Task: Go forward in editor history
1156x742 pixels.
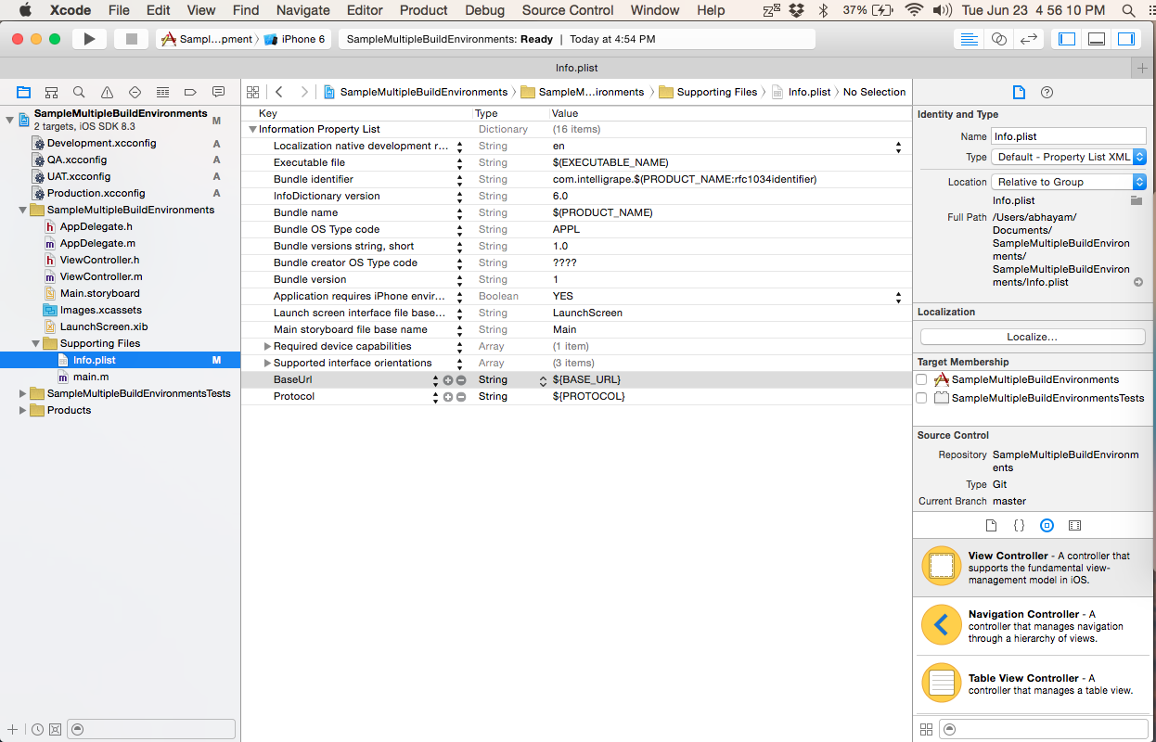Action: pyautogui.click(x=304, y=92)
